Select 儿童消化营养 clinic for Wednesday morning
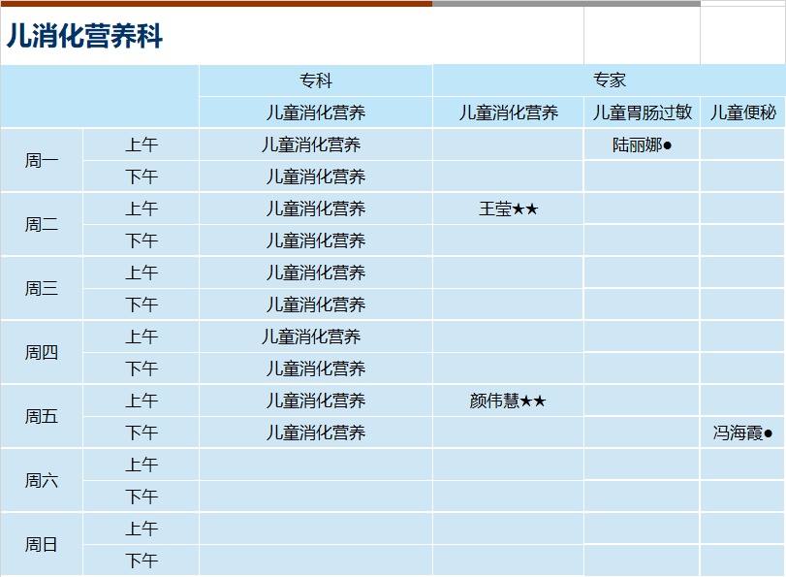The height and width of the screenshot is (577, 786). coord(316,272)
